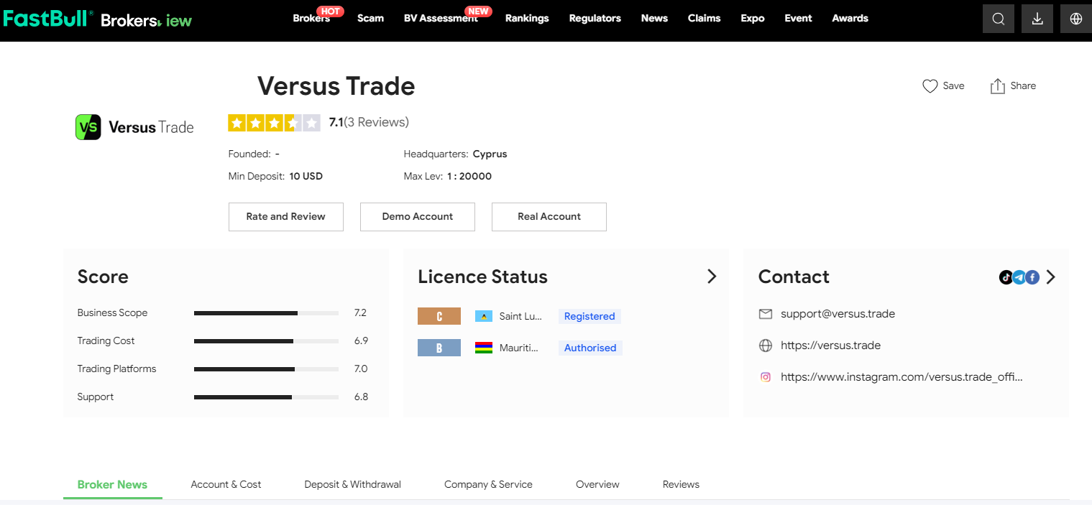The width and height of the screenshot is (1092, 505).
Task: Open the globe language selector
Action: point(1075,19)
